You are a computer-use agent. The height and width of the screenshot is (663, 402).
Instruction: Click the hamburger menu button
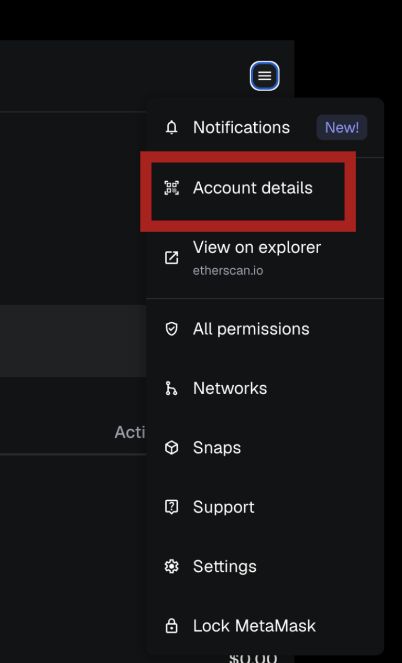[265, 76]
